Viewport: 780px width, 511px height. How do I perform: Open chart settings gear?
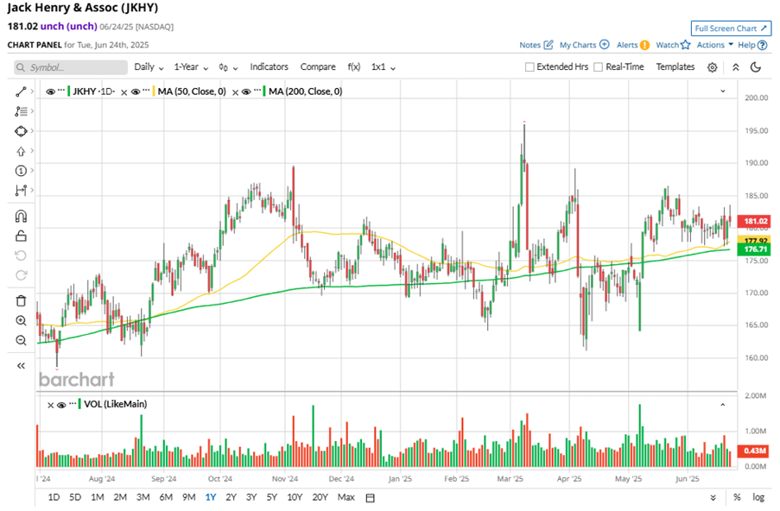713,67
